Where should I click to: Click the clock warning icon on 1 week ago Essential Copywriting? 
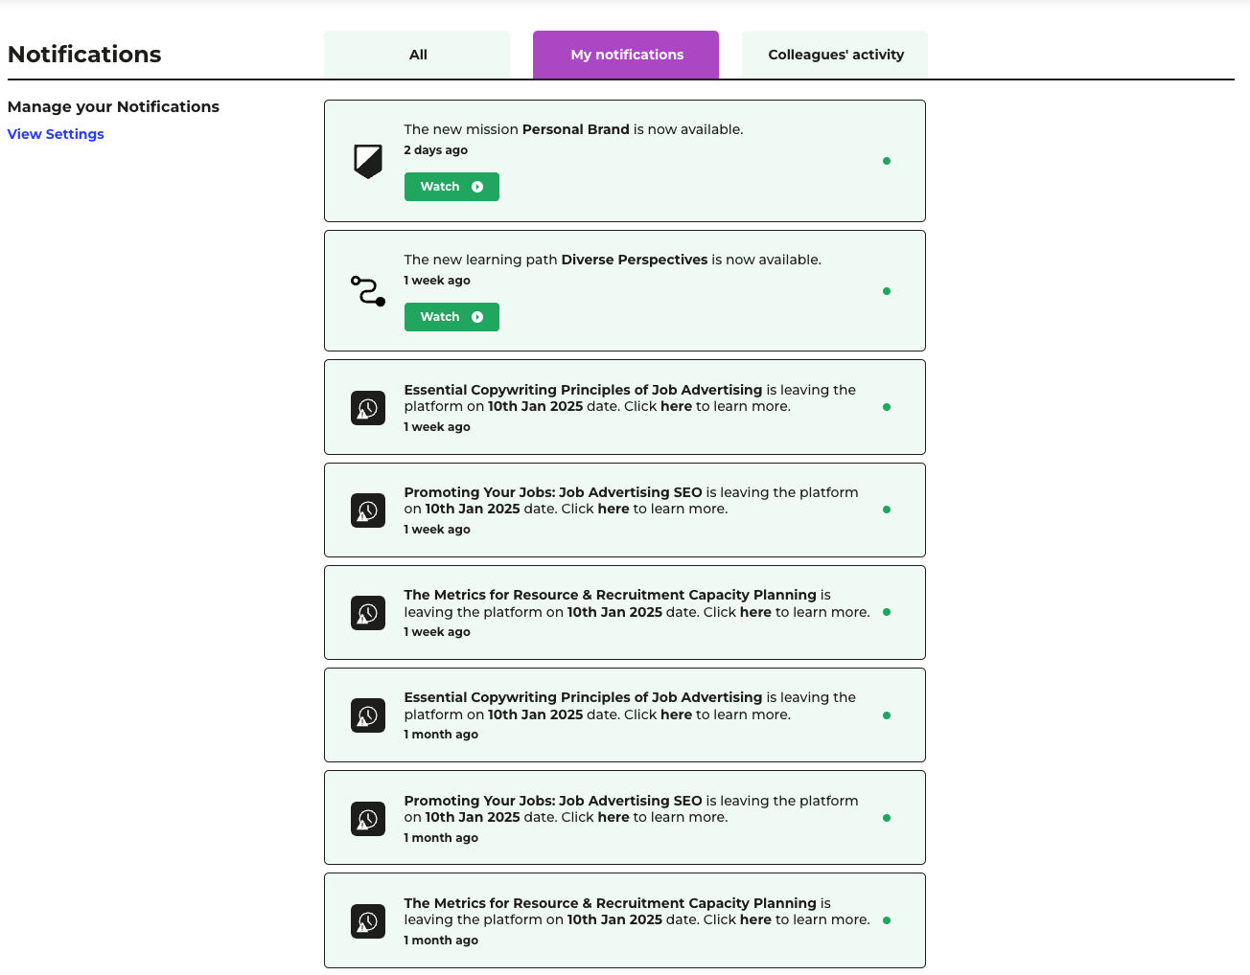(x=368, y=408)
